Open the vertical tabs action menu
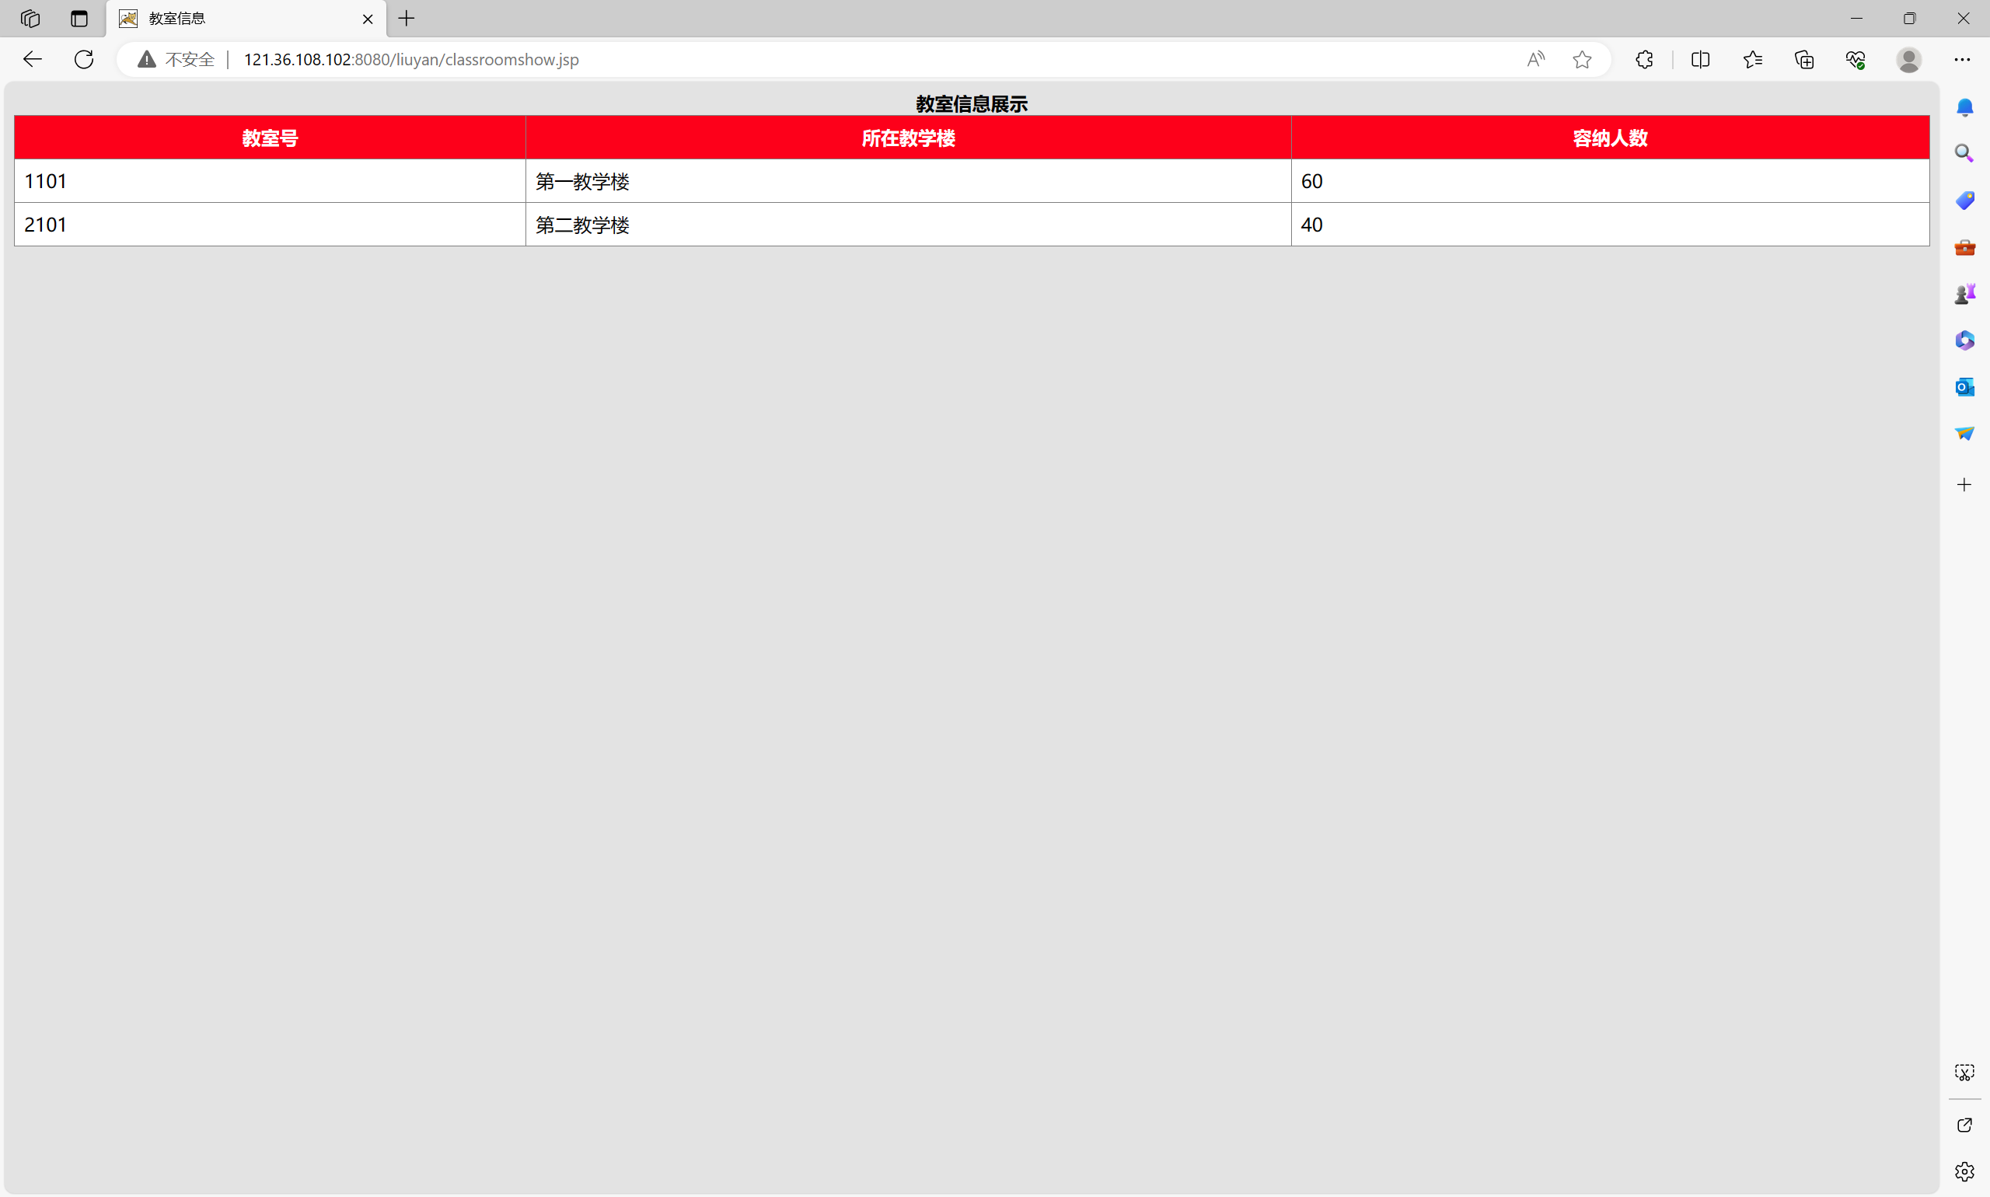 pos(79,19)
